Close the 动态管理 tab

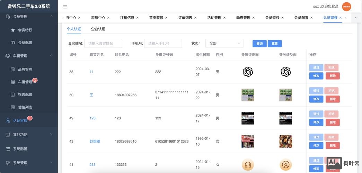[254, 18]
